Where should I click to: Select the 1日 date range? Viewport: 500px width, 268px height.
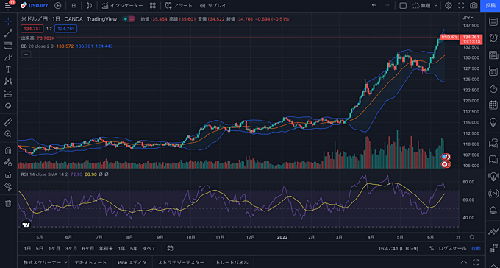[x=27, y=249]
